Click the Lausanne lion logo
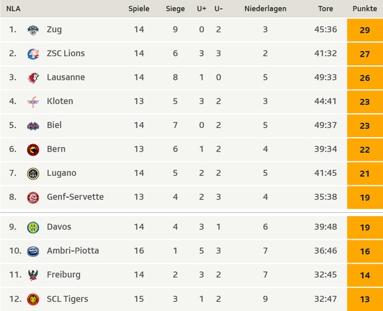The height and width of the screenshot is (311, 383). click(33, 78)
